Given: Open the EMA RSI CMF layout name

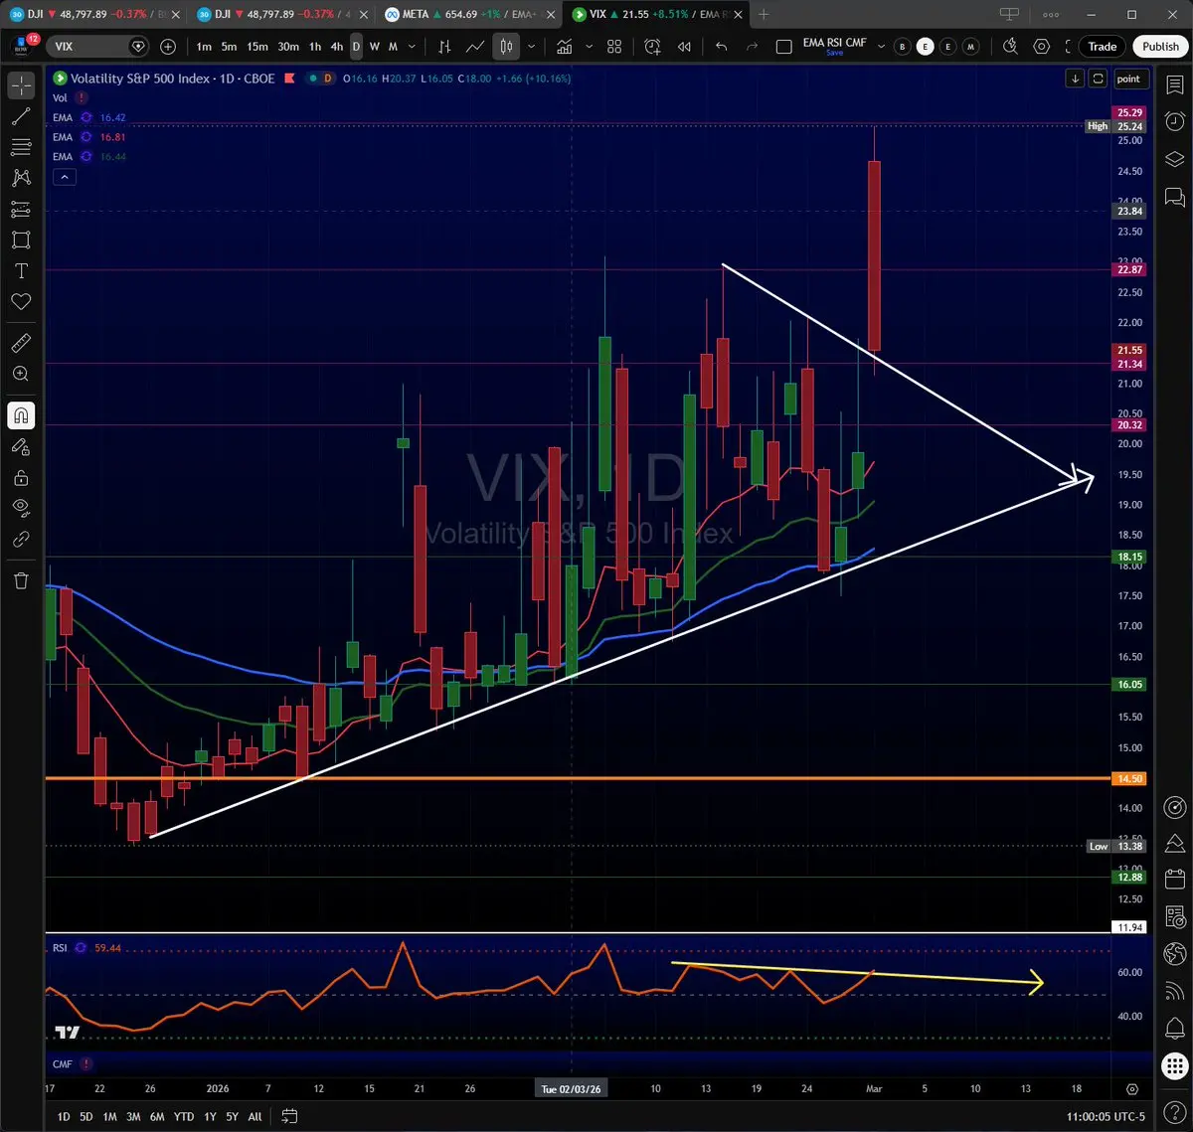Looking at the screenshot, I should pos(833,44).
